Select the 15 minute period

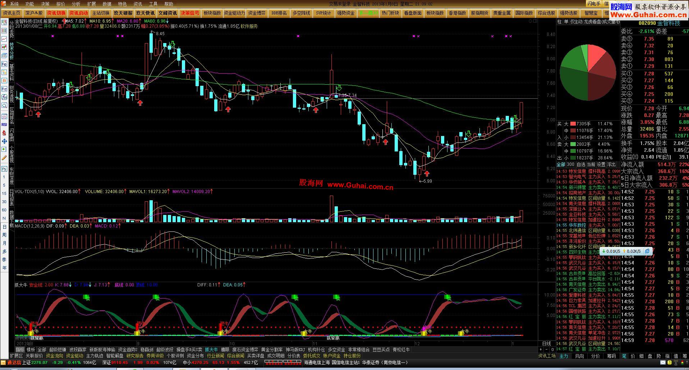click(x=4, y=193)
